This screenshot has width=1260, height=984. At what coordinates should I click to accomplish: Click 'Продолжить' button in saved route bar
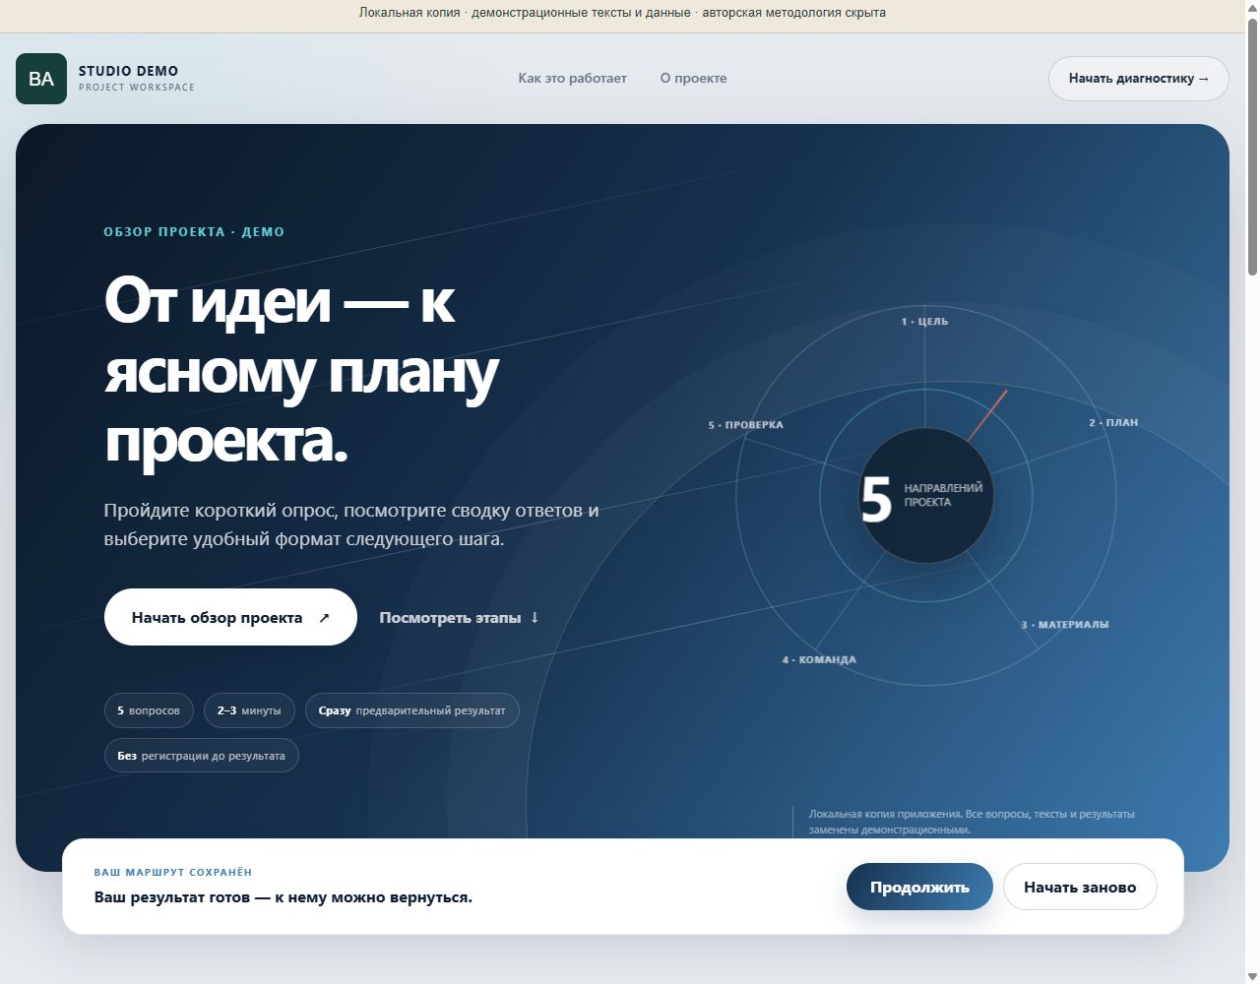[919, 887]
